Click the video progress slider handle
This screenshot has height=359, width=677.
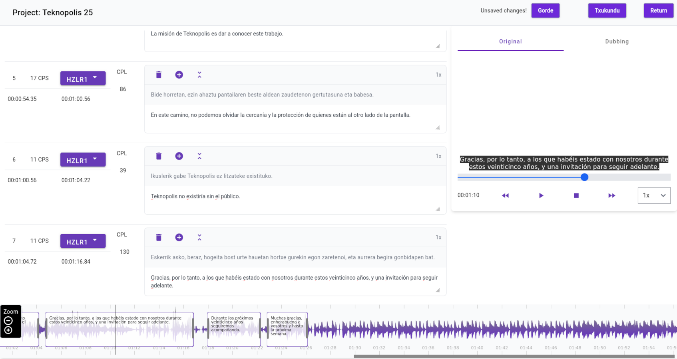pyautogui.click(x=584, y=177)
